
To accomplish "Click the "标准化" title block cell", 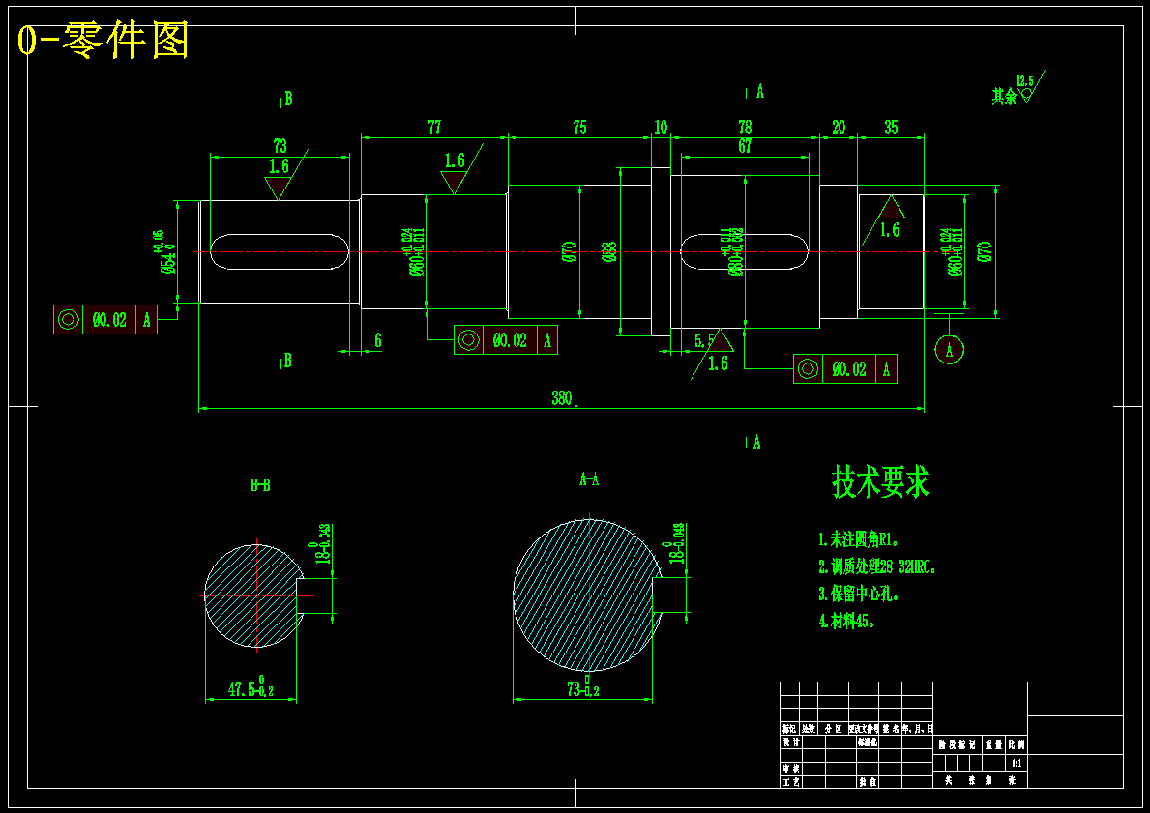I will pyautogui.click(x=868, y=741).
